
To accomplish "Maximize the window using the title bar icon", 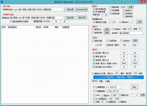I will pos(138,1).
